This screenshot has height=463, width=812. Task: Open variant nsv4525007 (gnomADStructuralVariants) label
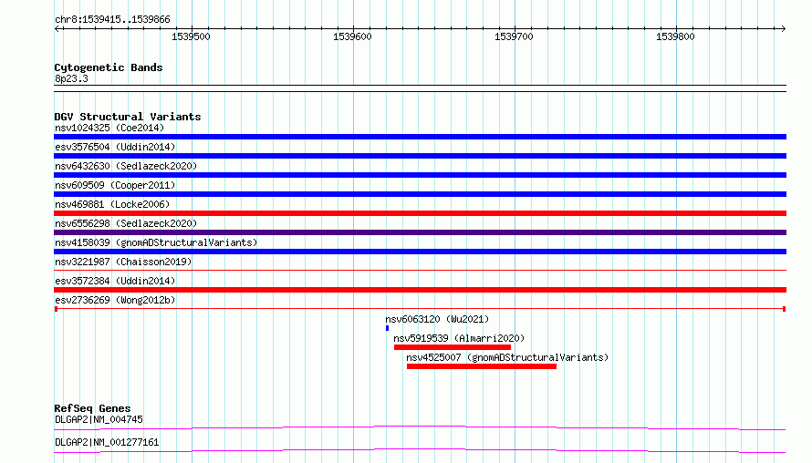click(507, 357)
